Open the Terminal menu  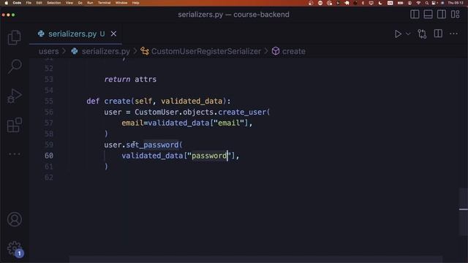pyautogui.click(x=104, y=3)
